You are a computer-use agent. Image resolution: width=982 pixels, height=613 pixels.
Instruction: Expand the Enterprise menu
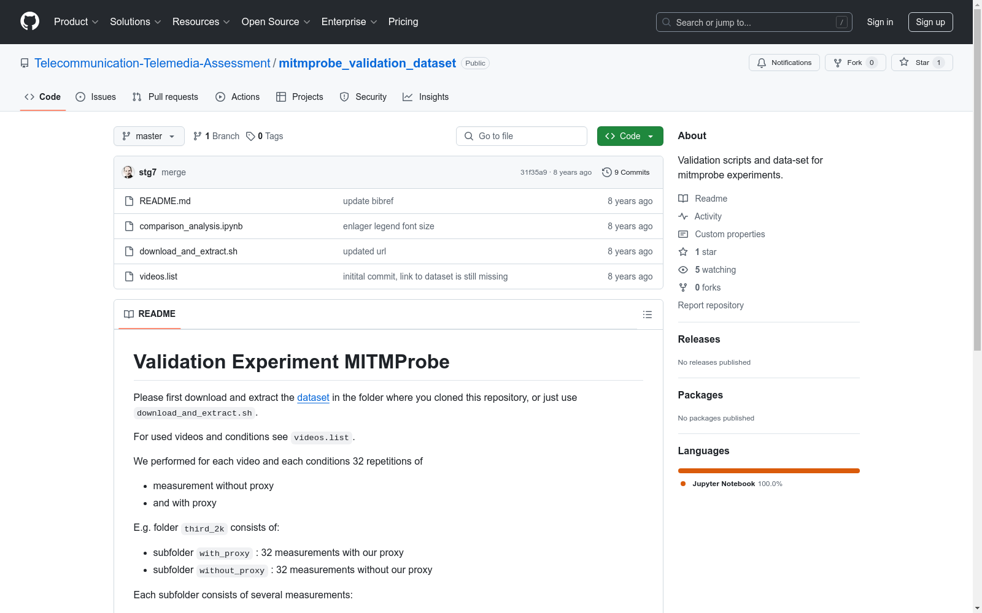349,22
